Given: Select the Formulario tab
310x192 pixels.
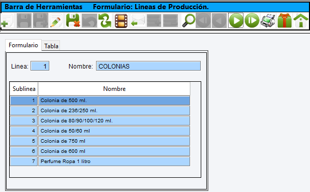Looking at the screenshot, I should [23, 45].
